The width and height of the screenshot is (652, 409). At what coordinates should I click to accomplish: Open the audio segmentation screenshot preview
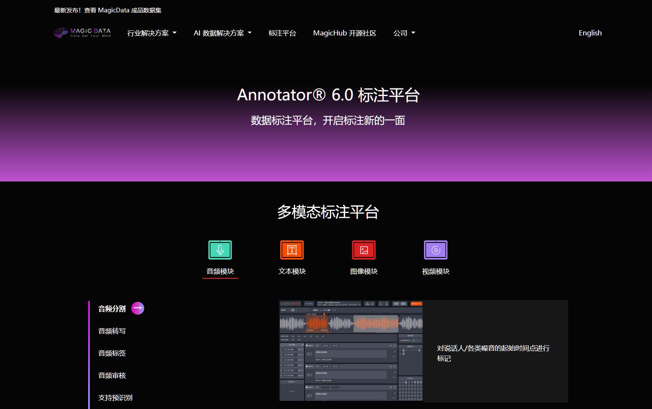351,351
